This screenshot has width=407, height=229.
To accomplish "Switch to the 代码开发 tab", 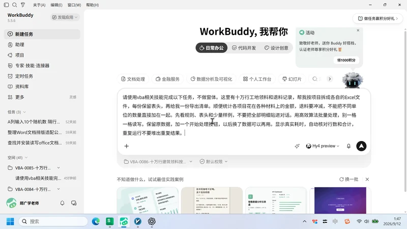I will 244,48.
